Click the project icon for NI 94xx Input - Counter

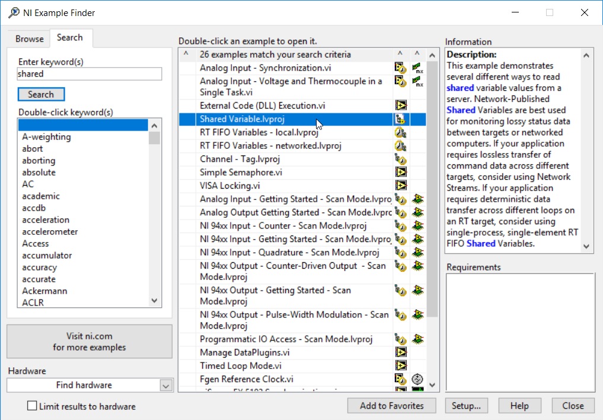[401, 226]
